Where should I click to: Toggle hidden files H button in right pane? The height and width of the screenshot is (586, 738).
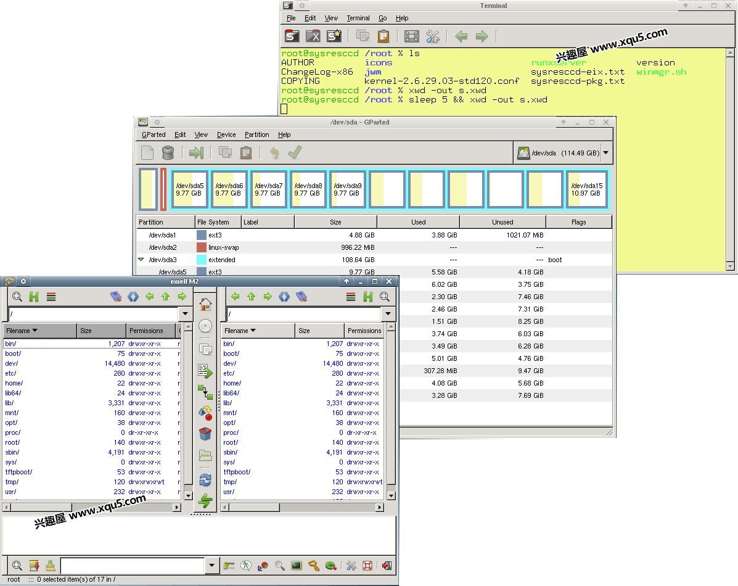click(368, 296)
